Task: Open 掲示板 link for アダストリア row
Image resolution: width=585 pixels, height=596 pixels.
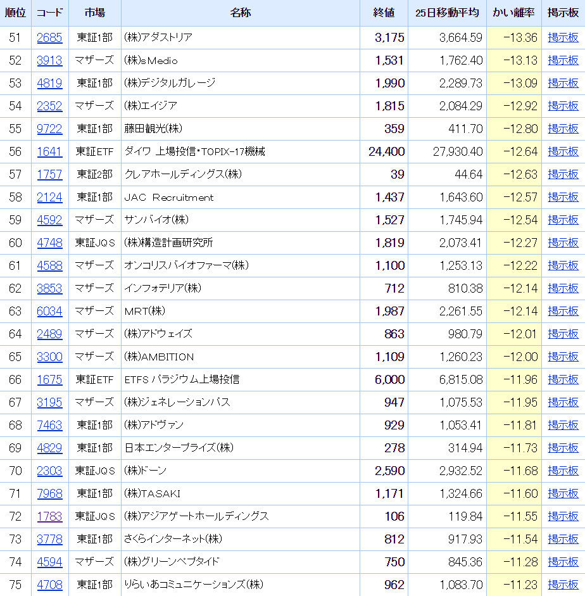Action: tap(563, 37)
